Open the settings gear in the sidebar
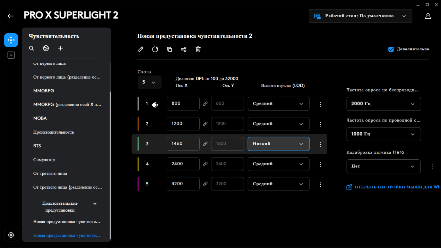This screenshot has width=441, height=248. pyautogui.click(x=11, y=235)
